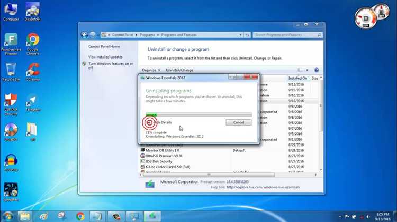Open the explore.live.com help link
The image size is (397, 222).
tap(263, 187)
